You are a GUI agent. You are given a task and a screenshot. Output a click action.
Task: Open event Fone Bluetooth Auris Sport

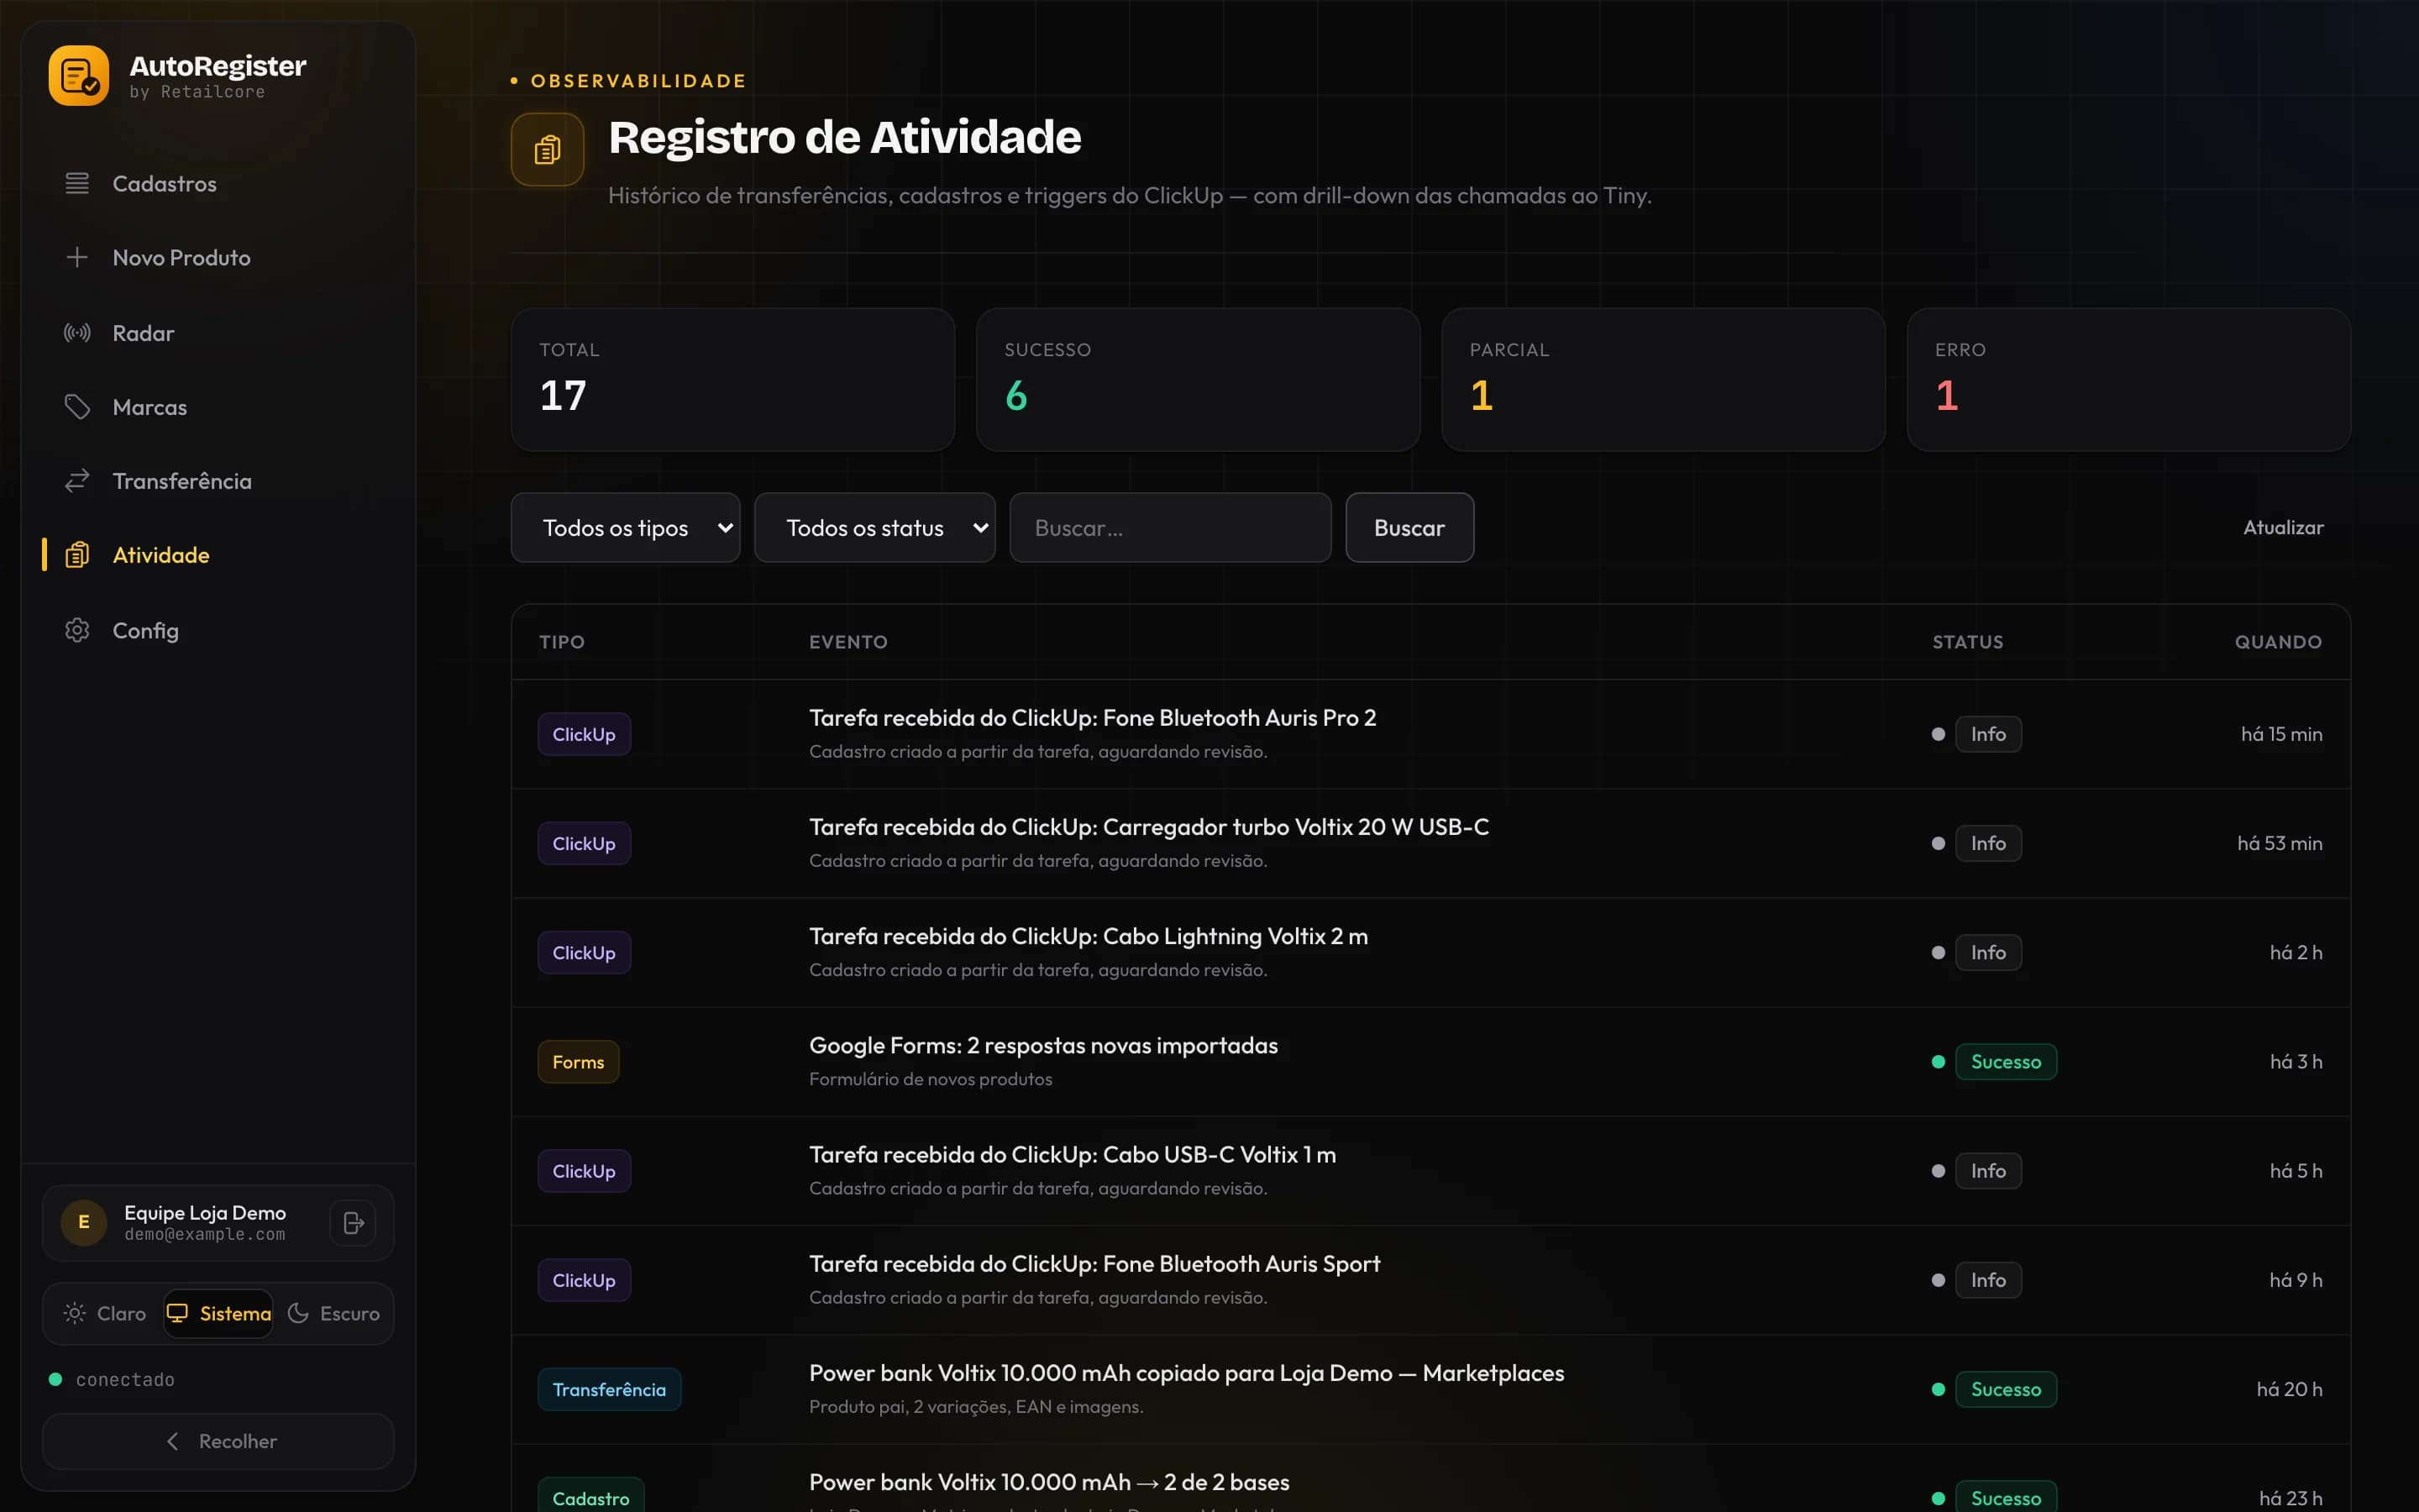click(1430, 1280)
